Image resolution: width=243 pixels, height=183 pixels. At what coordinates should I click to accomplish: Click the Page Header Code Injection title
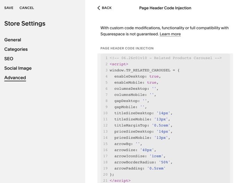165,8
